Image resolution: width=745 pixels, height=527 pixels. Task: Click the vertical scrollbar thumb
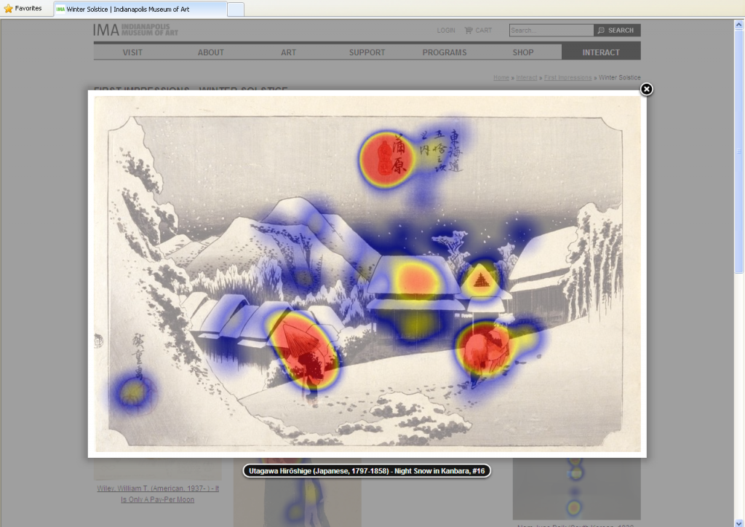pos(739,151)
